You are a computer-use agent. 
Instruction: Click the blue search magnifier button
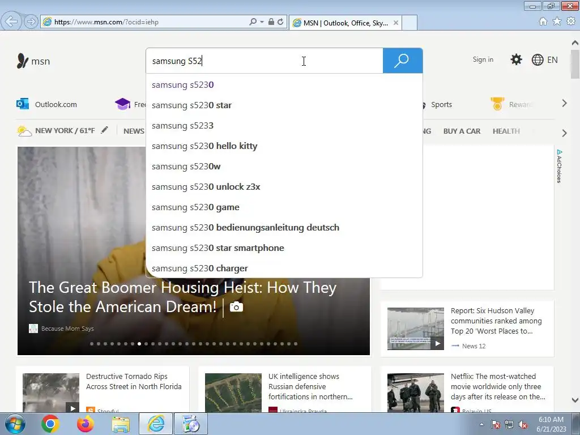403,61
